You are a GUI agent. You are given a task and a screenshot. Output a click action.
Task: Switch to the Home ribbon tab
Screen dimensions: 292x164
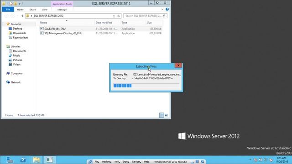tap(20, 10)
